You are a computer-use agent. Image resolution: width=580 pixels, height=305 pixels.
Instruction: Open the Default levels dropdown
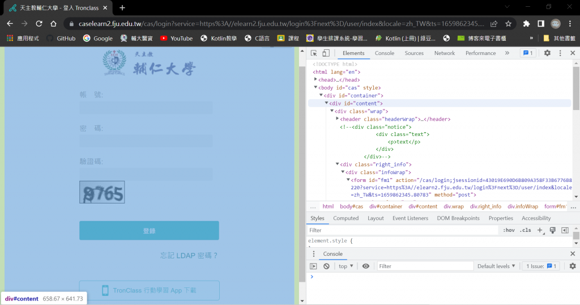(x=496, y=266)
